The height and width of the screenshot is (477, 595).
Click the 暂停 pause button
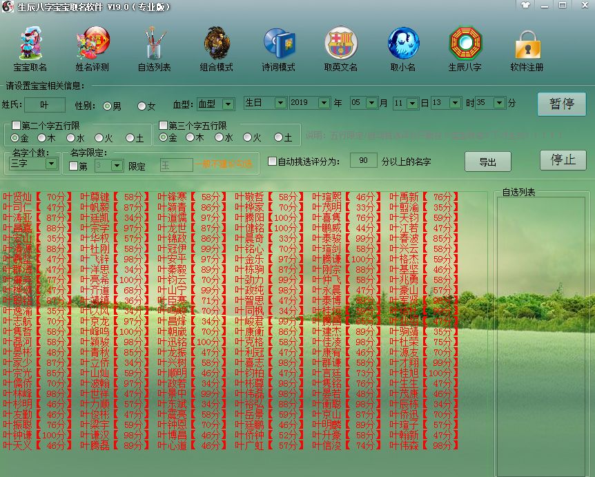pyautogui.click(x=562, y=104)
